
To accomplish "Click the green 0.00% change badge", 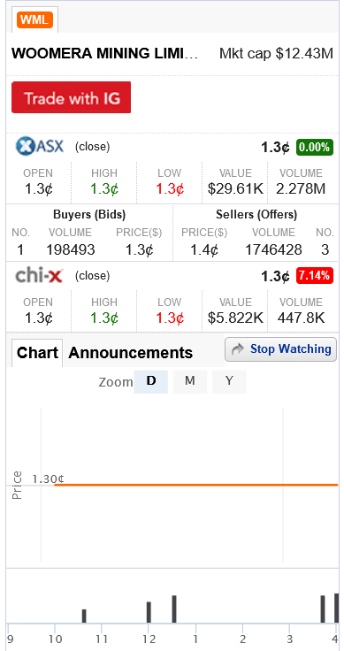I will 315,147.
